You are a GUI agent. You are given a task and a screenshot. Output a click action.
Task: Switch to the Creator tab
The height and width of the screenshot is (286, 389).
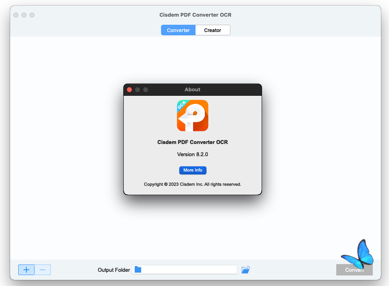point(213,30)
